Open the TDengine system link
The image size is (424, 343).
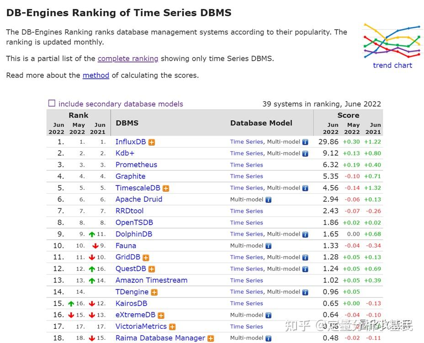point(132,292)
